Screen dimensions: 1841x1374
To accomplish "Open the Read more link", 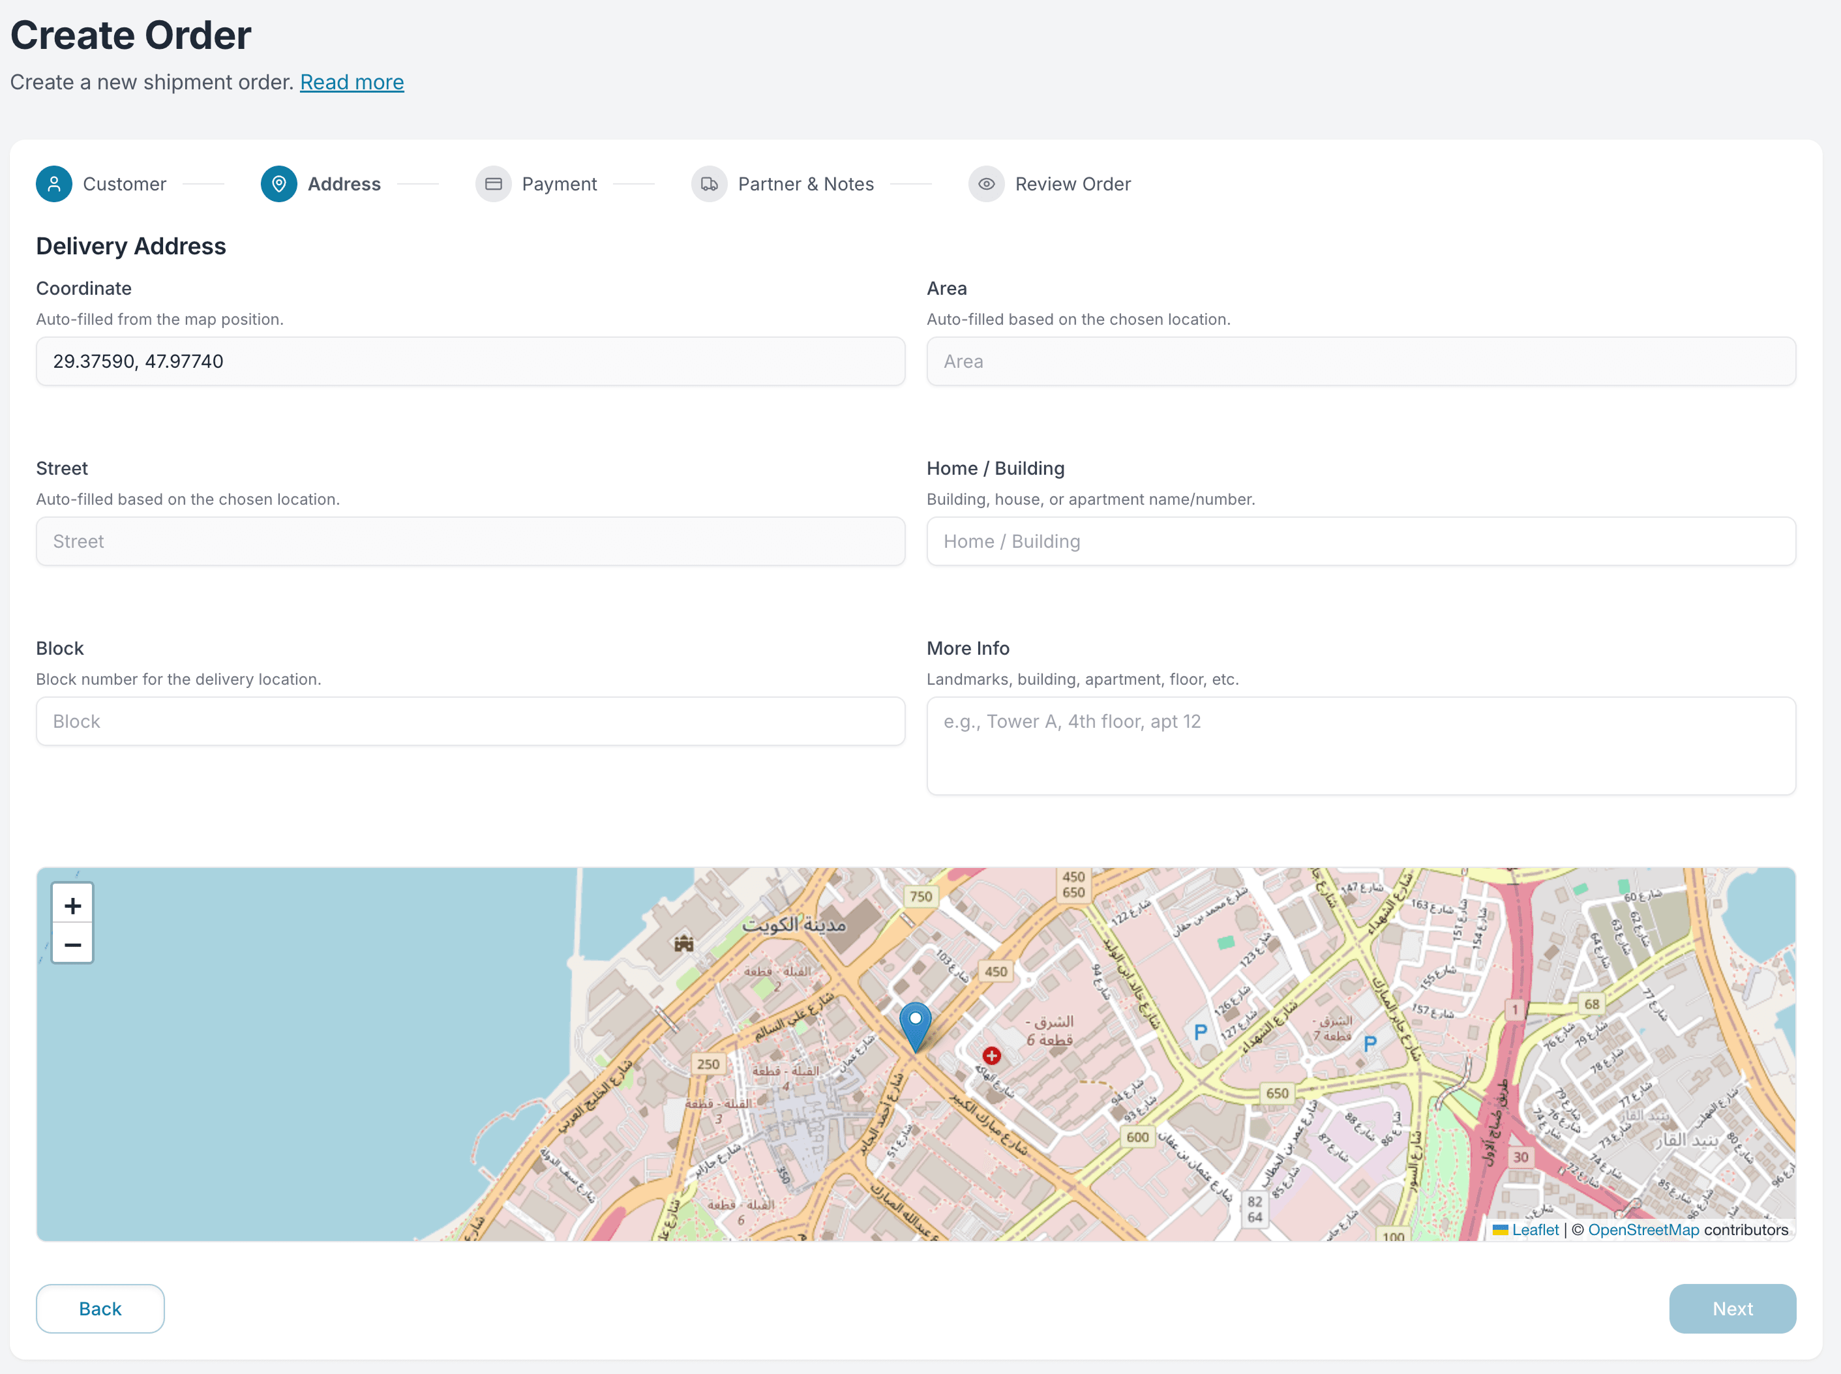I will pos(352,82).
